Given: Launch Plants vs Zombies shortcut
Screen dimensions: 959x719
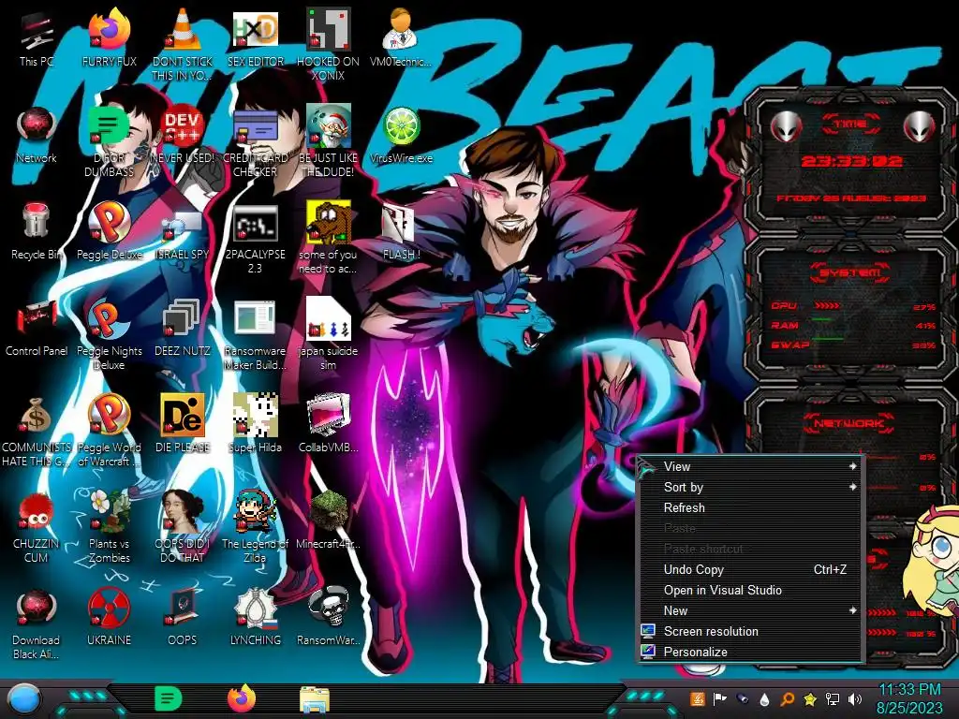Looking at the screenshot, I should coord(110,527).
